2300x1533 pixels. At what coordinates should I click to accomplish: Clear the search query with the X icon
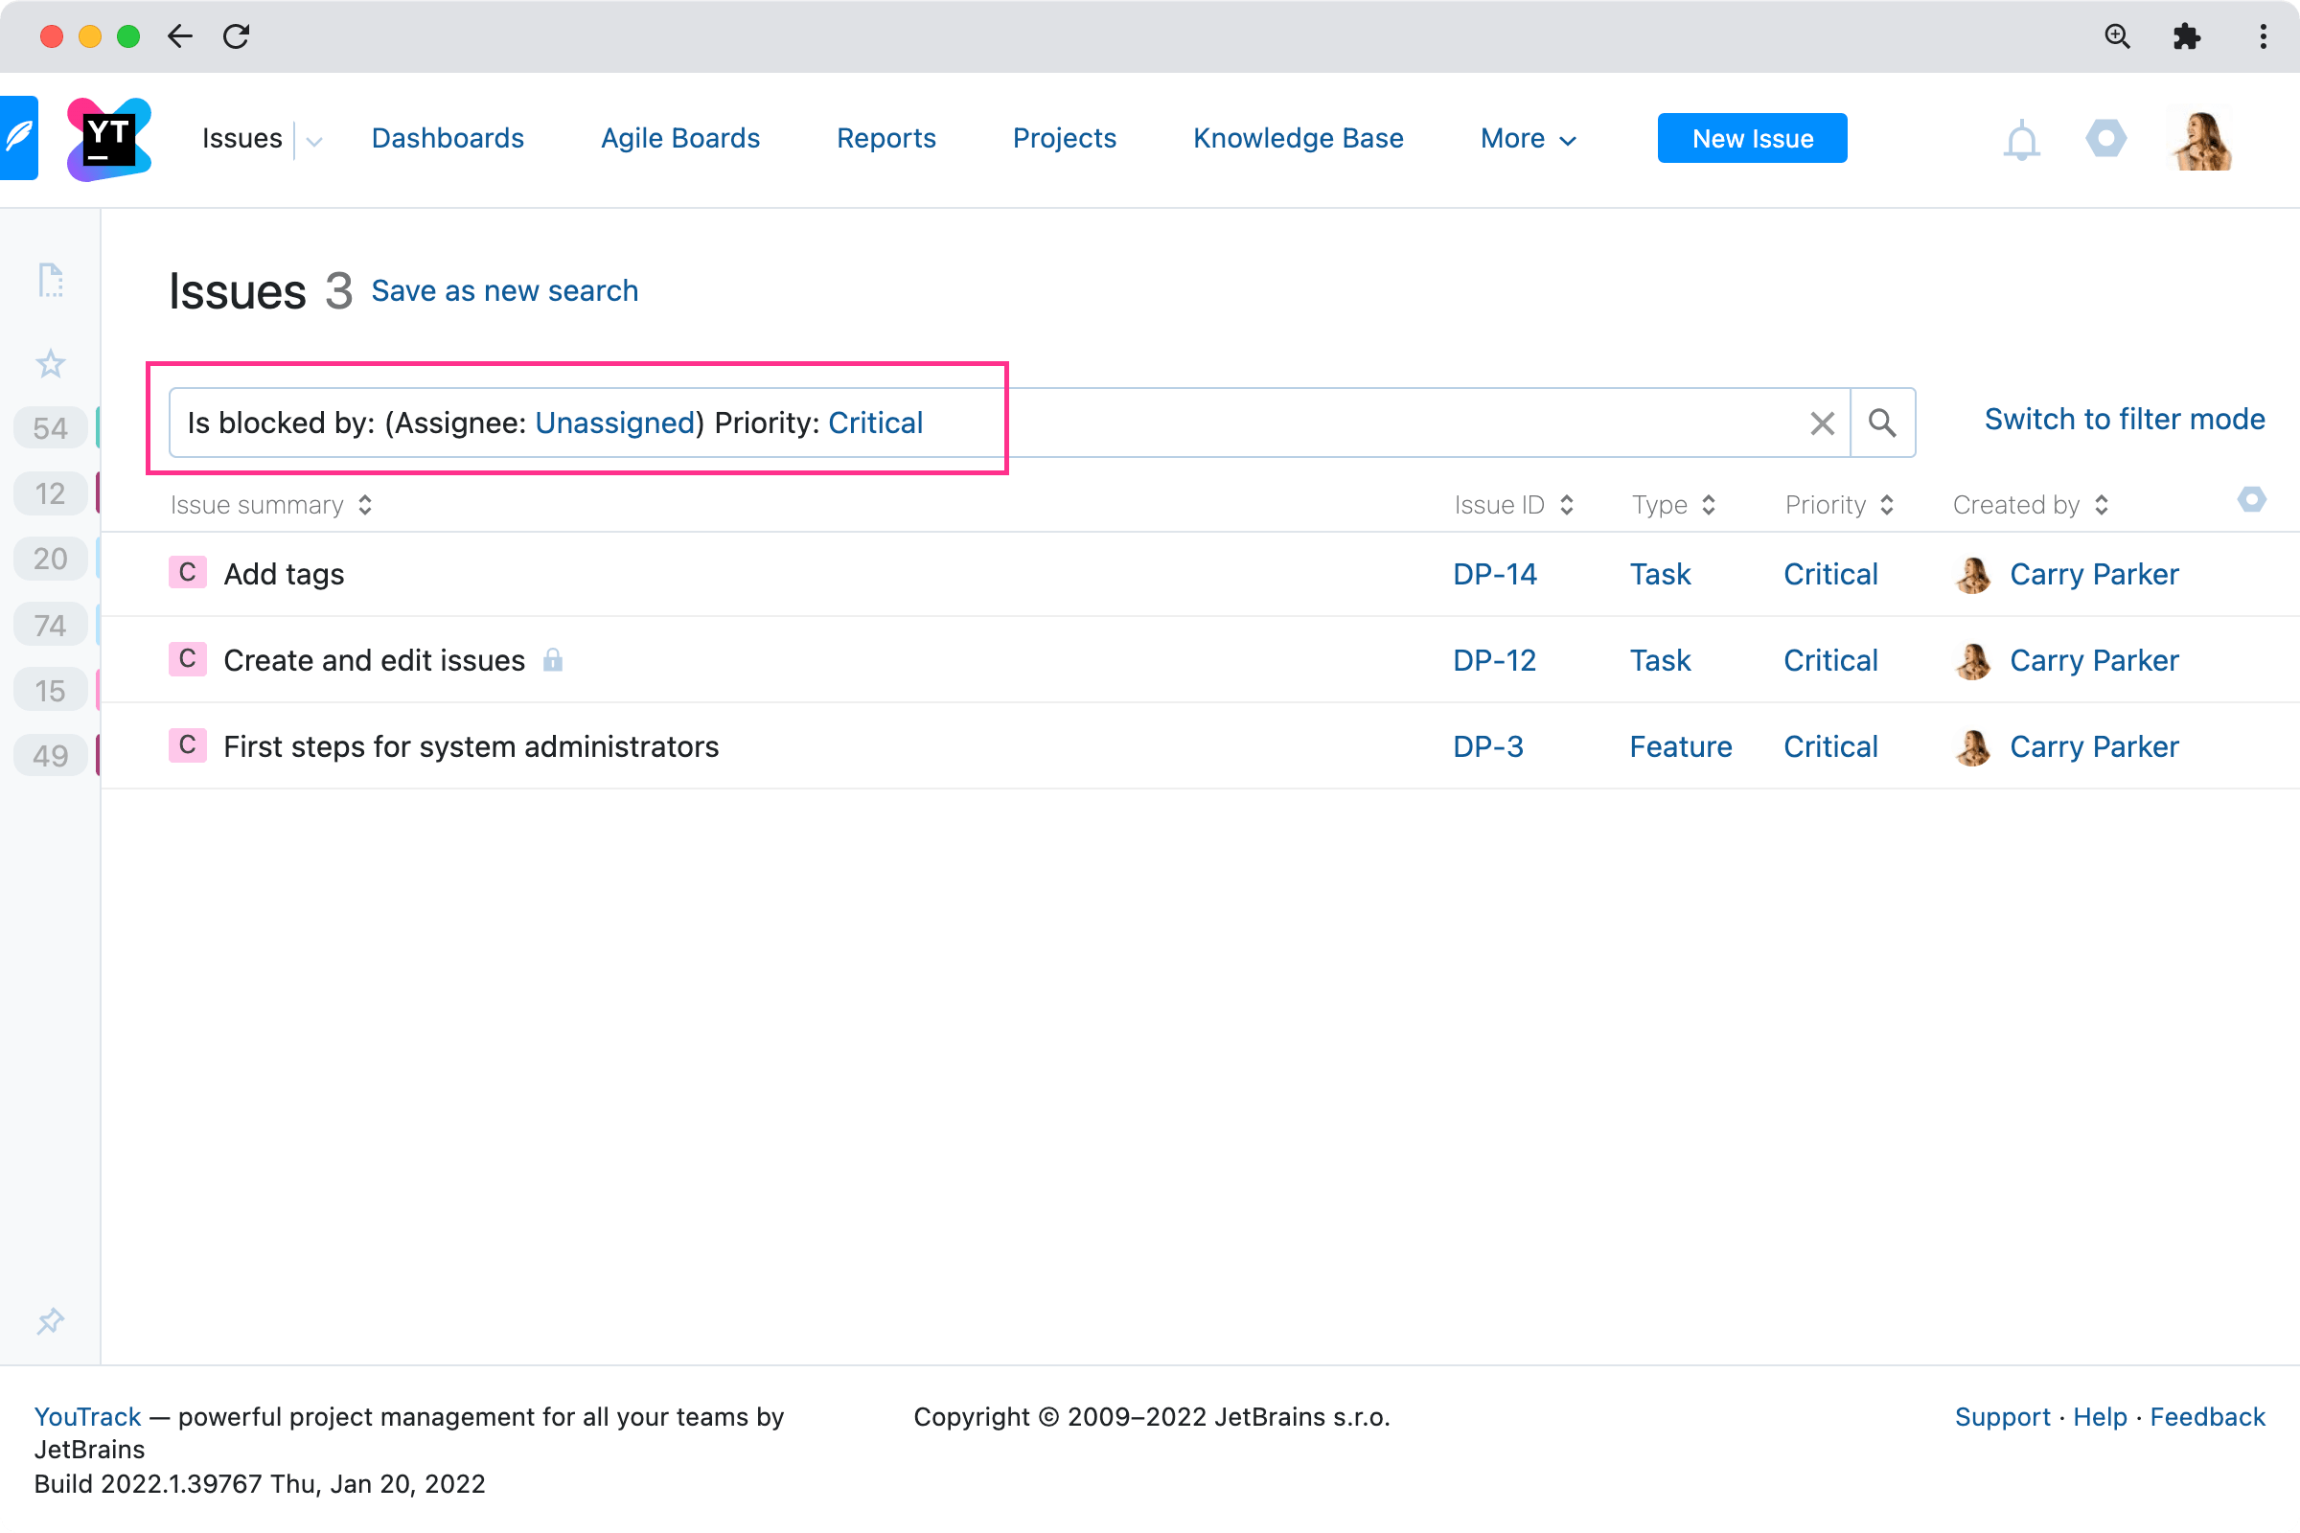1821,423
